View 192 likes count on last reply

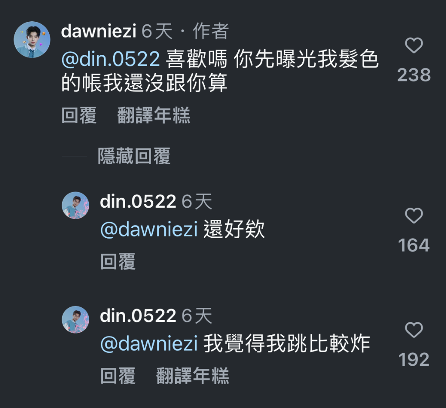coord(414,360)
